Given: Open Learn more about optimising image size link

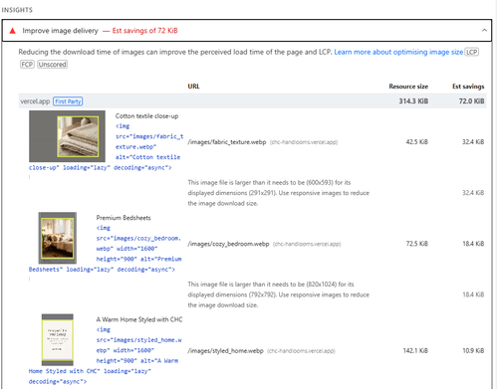Looking at the screenshot, I should point(398,52).
